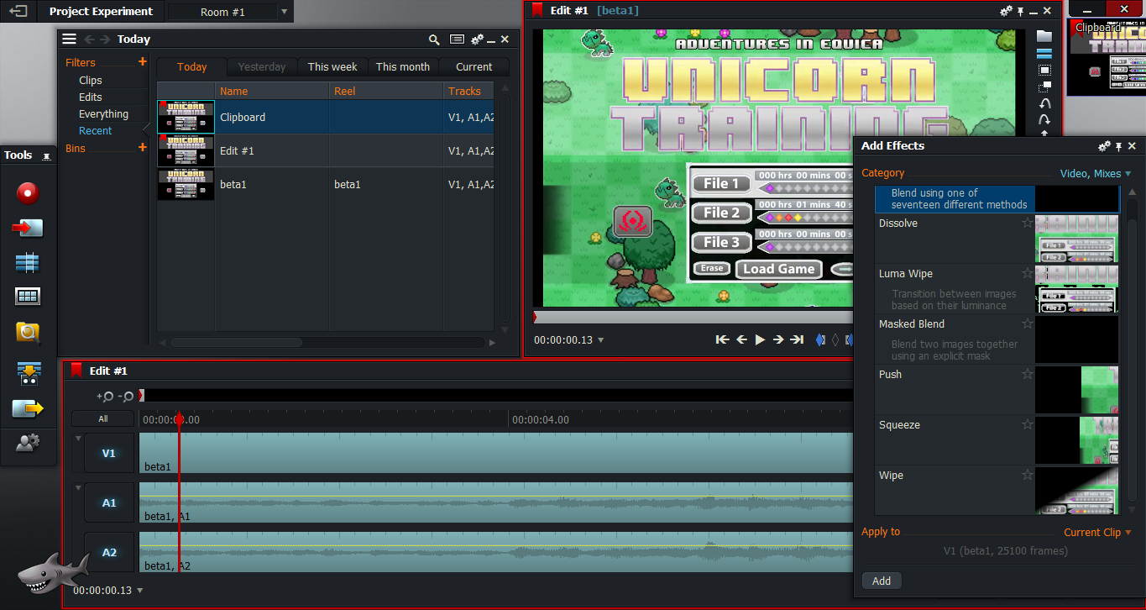The width and height of the screenshot is (1146, 610).
Task: Open the Import tool
Action: 28,228
